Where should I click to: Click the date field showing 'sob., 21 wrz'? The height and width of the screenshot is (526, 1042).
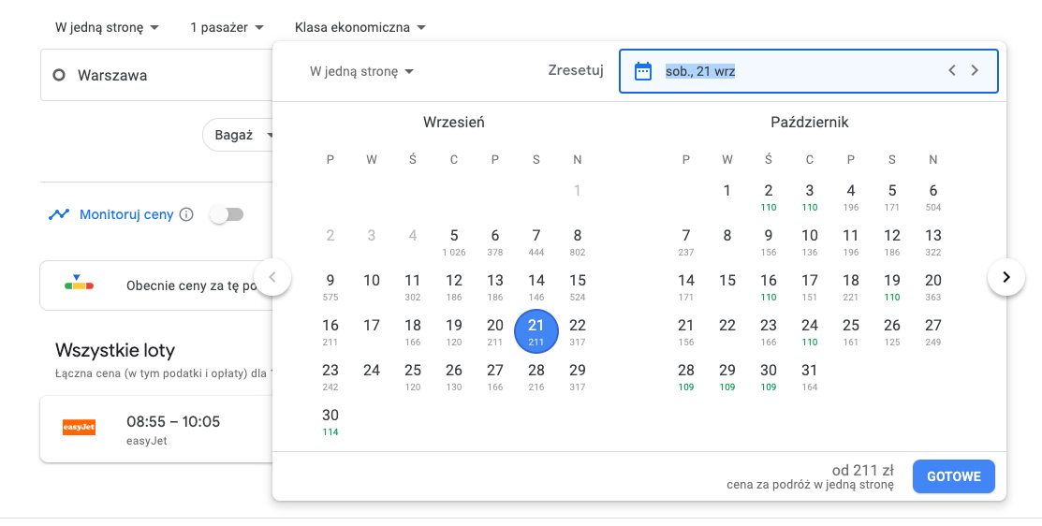[x=808, y=71]
